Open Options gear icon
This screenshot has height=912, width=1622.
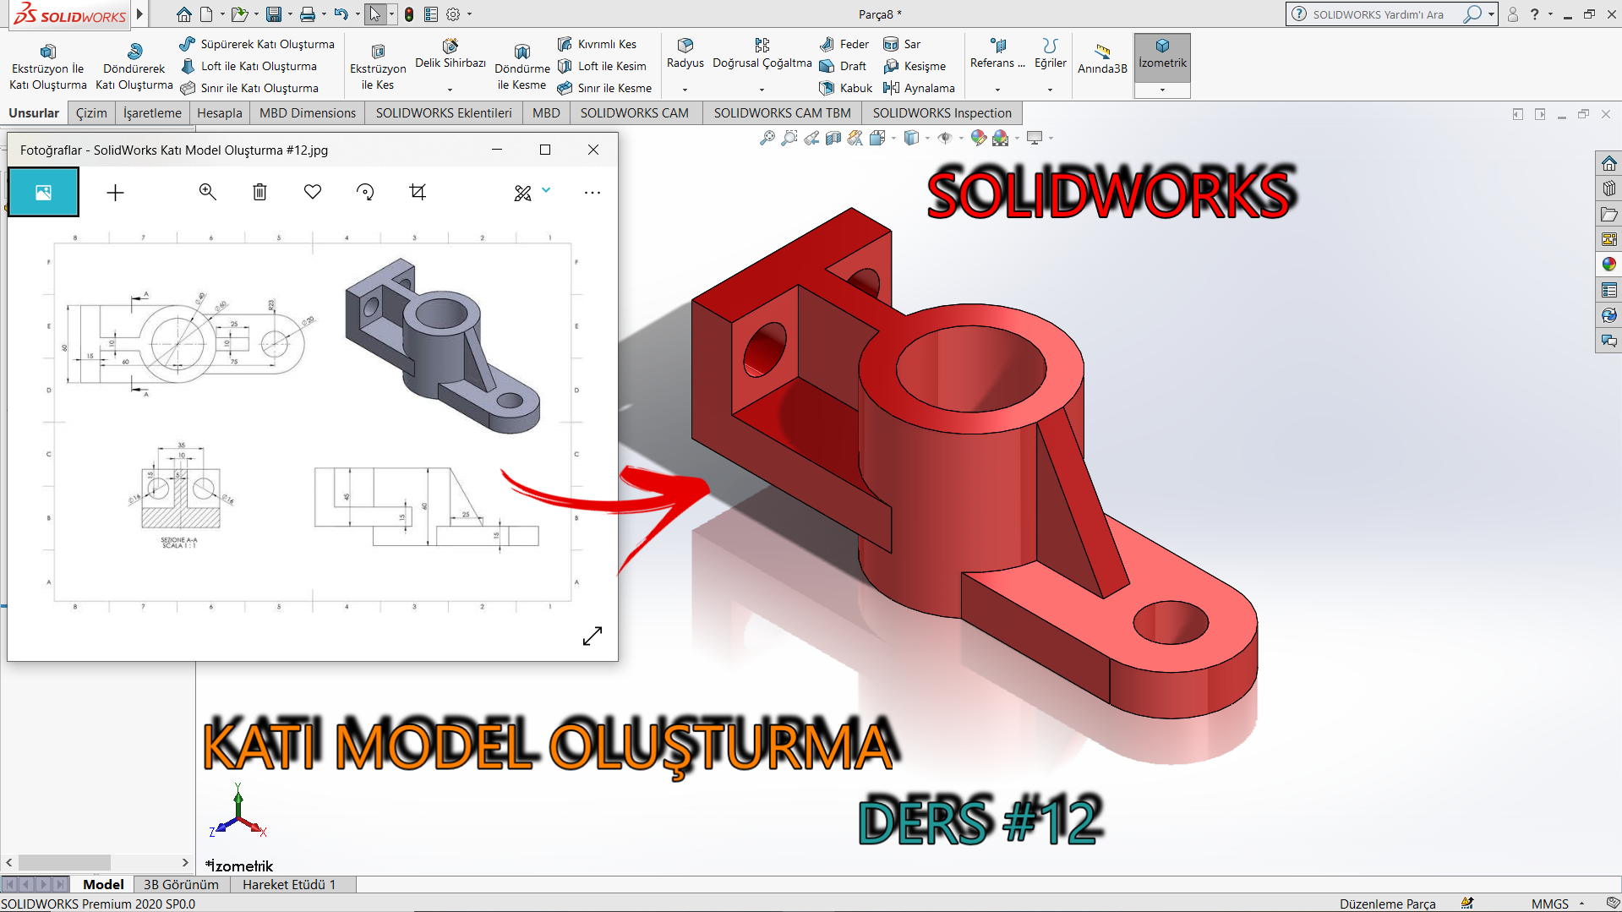coord(453,14)
